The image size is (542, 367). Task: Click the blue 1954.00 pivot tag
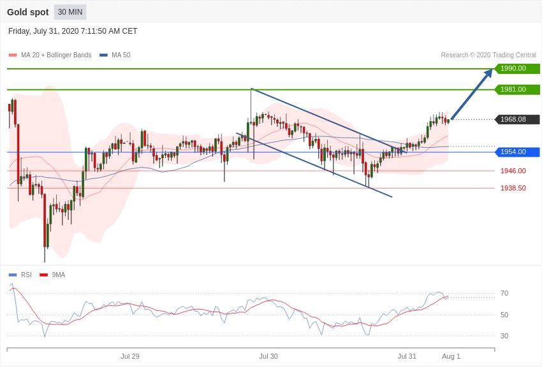tap(518, 152)
